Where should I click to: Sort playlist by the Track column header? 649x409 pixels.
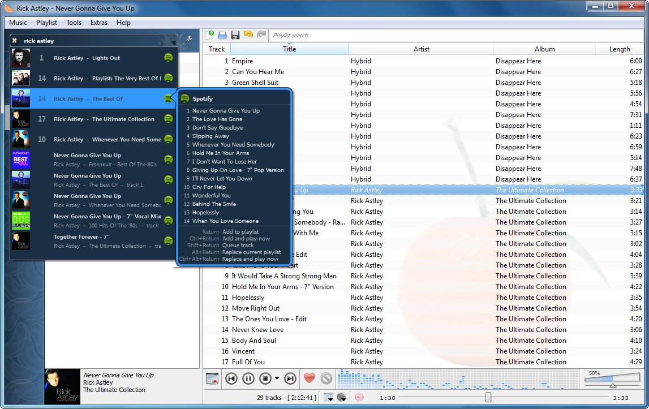click(217, 49)
